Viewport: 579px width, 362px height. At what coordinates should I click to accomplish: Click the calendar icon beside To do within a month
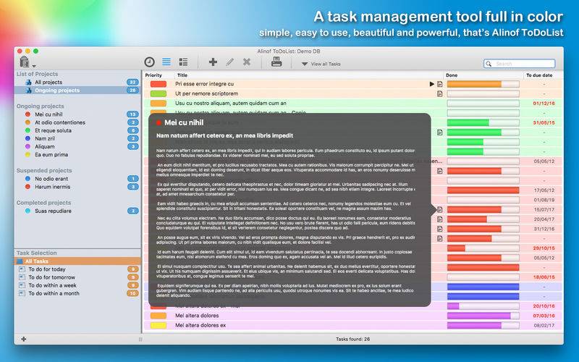pyautogui.click(x=22, y=293)
